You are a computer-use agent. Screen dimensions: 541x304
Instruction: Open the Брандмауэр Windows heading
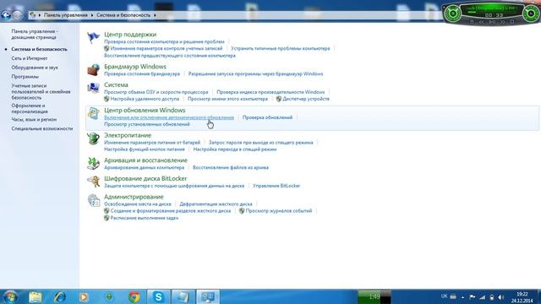(x=135, y=67)
